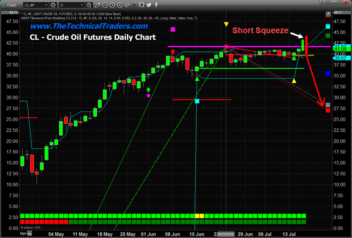
Task: Click the help question mark button
Action: tap(322, 2)
